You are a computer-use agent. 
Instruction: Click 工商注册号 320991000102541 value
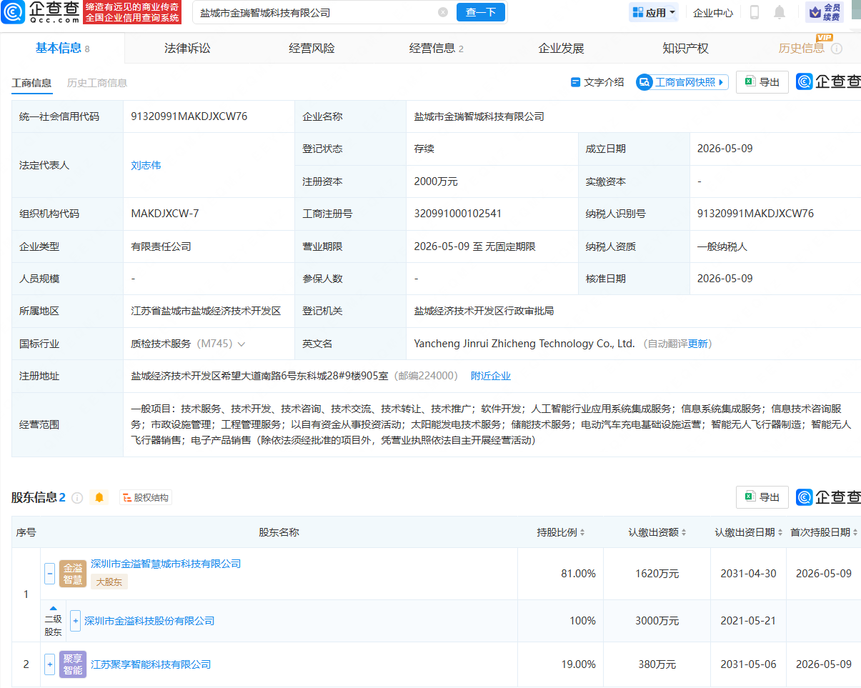tap(458, 214)
